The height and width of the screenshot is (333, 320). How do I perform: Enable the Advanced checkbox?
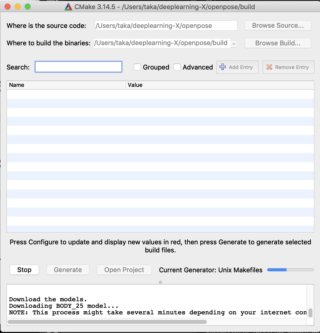point(177,67)
